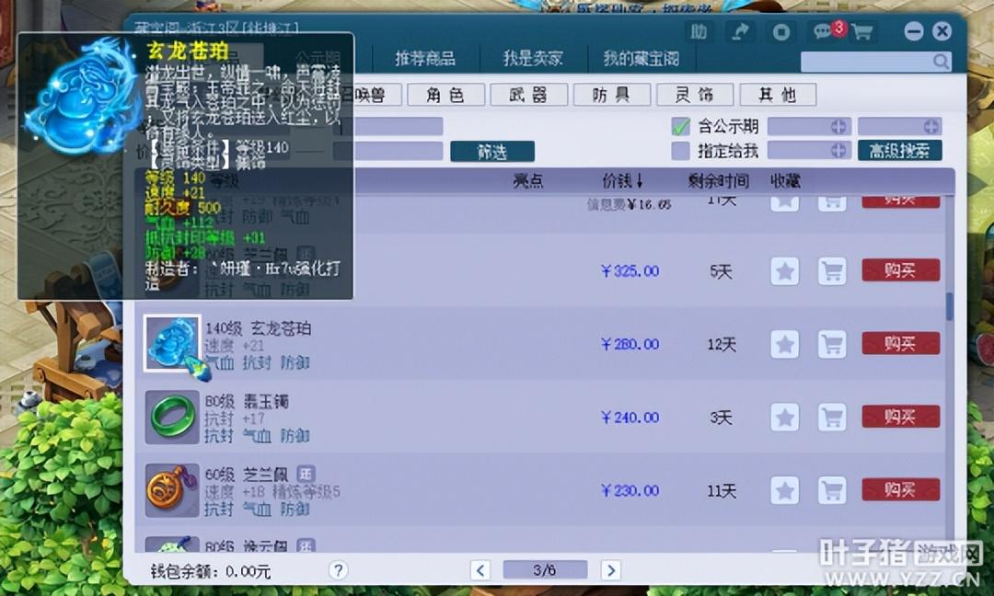Favorite the ¥230.00 芝兰佩 with its star
The height and width of the screenshot is (596, 994).
point(785,490)
